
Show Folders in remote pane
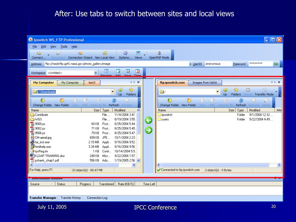[236, 92]
